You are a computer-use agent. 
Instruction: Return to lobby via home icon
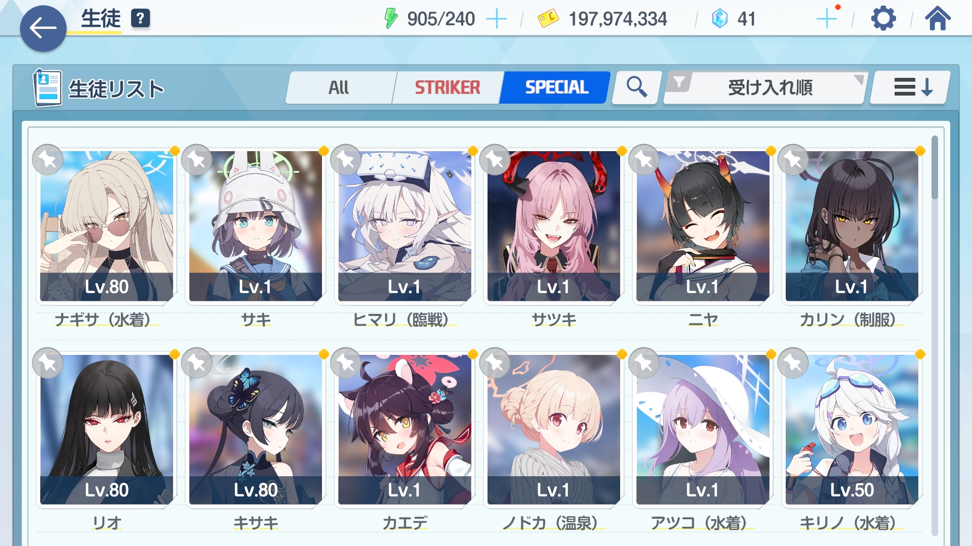(x=938, y=19)
